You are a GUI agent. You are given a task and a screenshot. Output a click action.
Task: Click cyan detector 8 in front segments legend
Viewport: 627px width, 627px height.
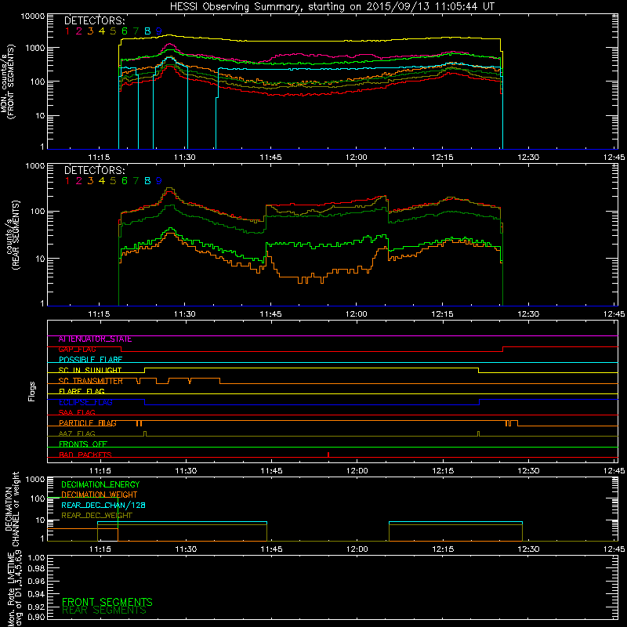[x=147, y=31]
